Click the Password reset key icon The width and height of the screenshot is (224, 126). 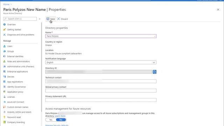pos(5,117)
